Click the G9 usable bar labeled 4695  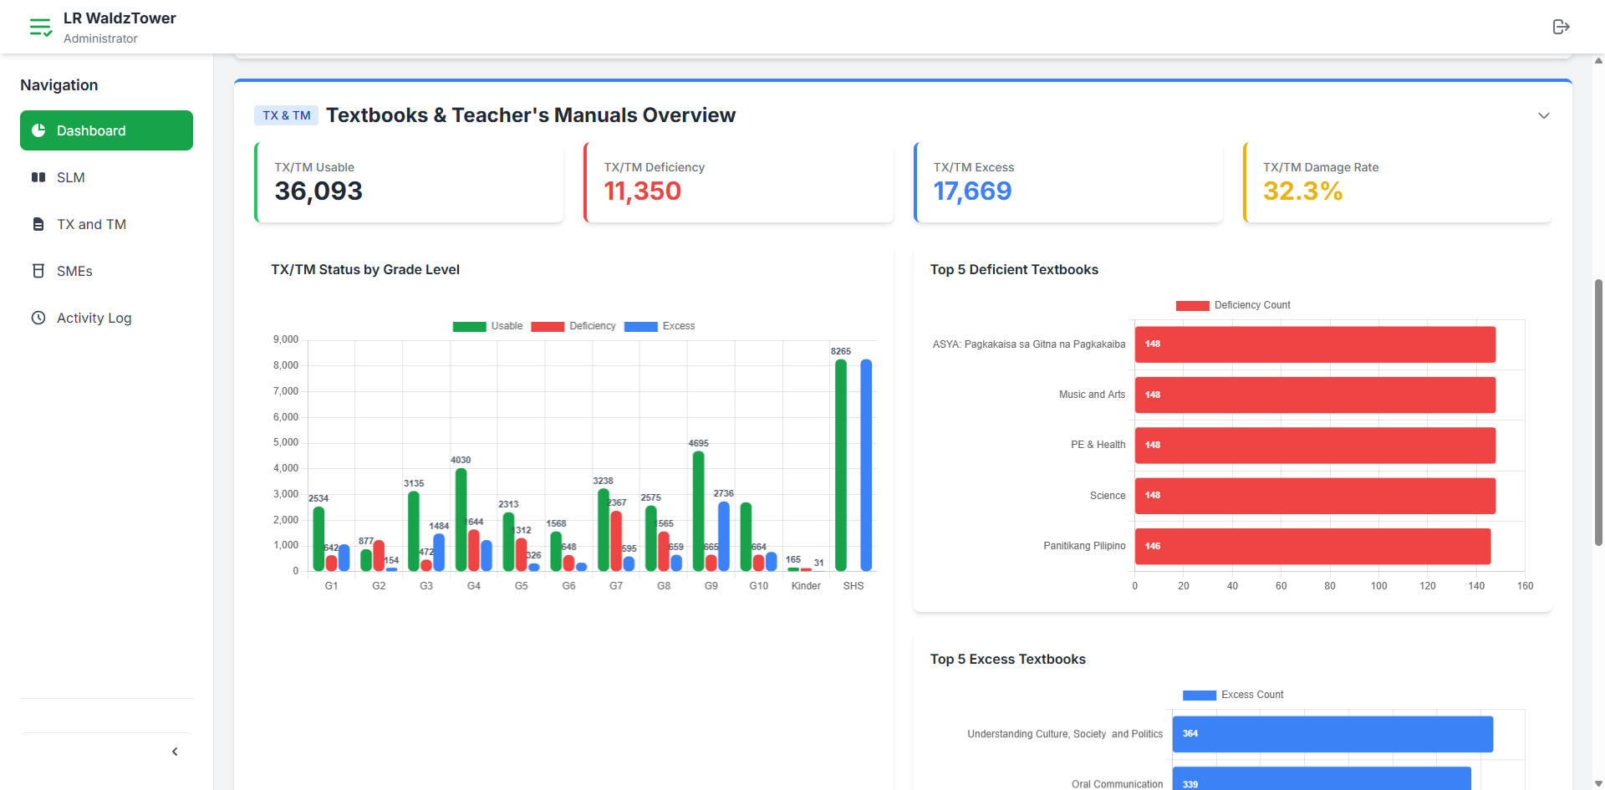click(699, 511)
